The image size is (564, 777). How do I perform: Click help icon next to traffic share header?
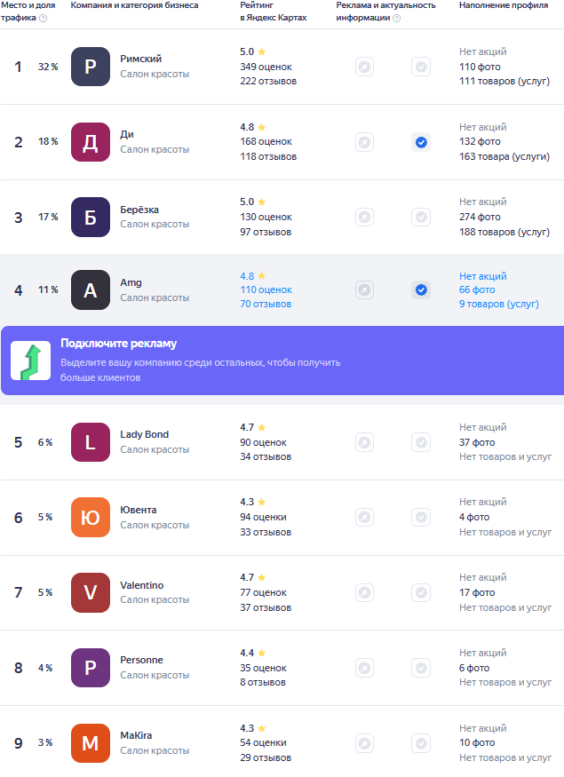point(44,18)
